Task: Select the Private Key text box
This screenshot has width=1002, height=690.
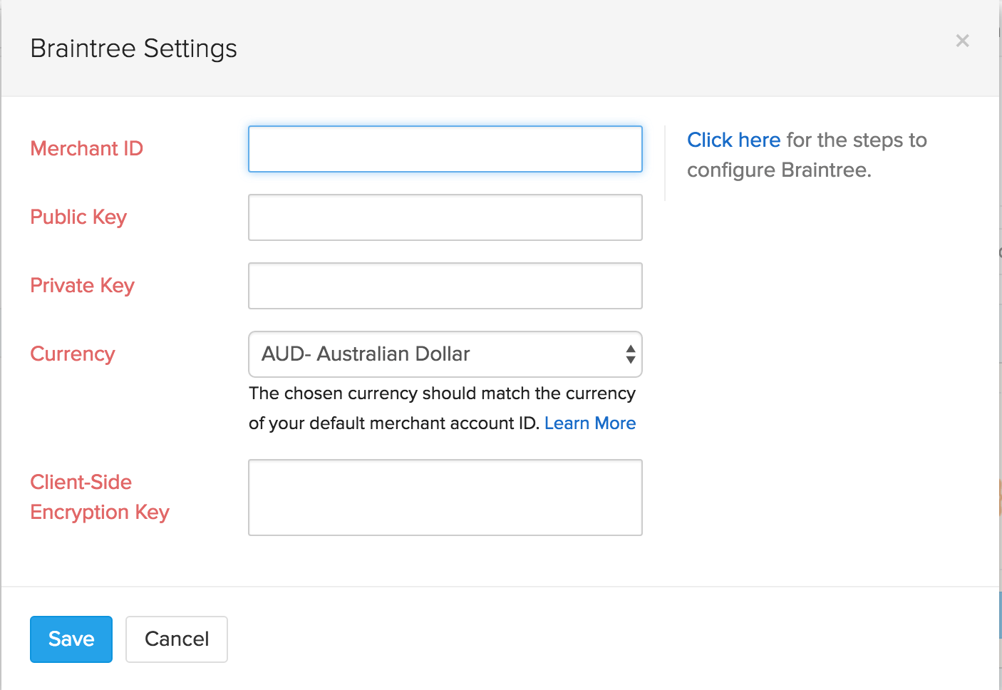Action: click(445, 286)
